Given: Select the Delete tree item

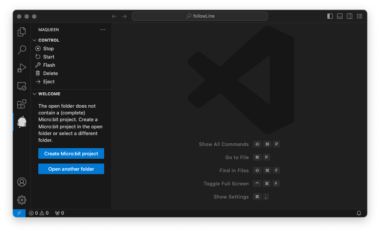Looking at the screenshot, I should pos(71,73).
